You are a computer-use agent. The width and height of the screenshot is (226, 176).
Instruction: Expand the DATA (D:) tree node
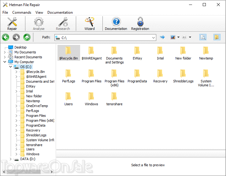[x=10, y=159]
